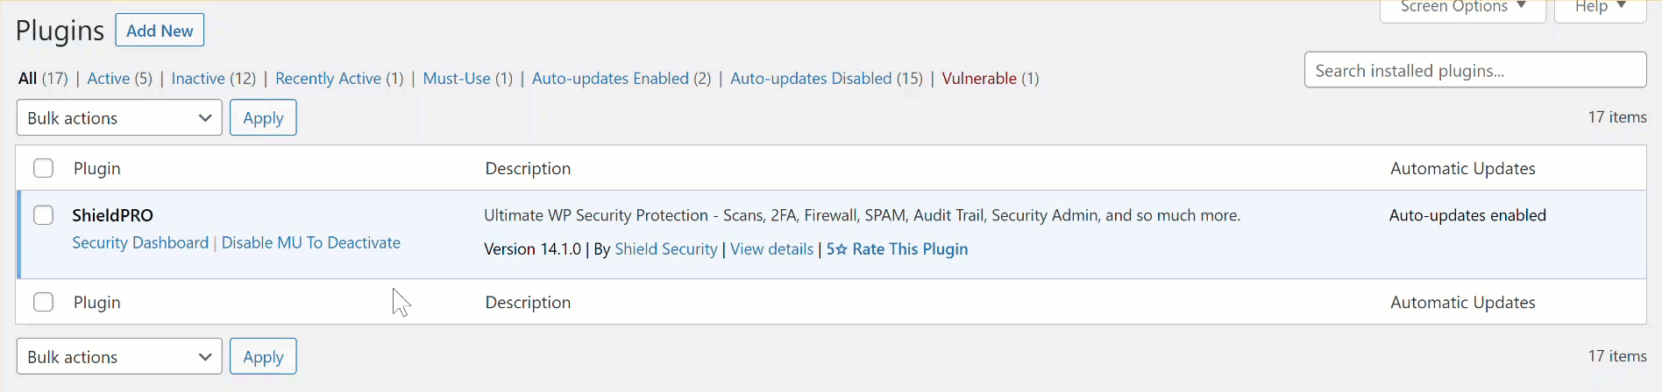The width and height of the screenshot is (1662, 392).
Task: Click the 5-star Rate This Plugin link
Action: [x=897, y=249]
